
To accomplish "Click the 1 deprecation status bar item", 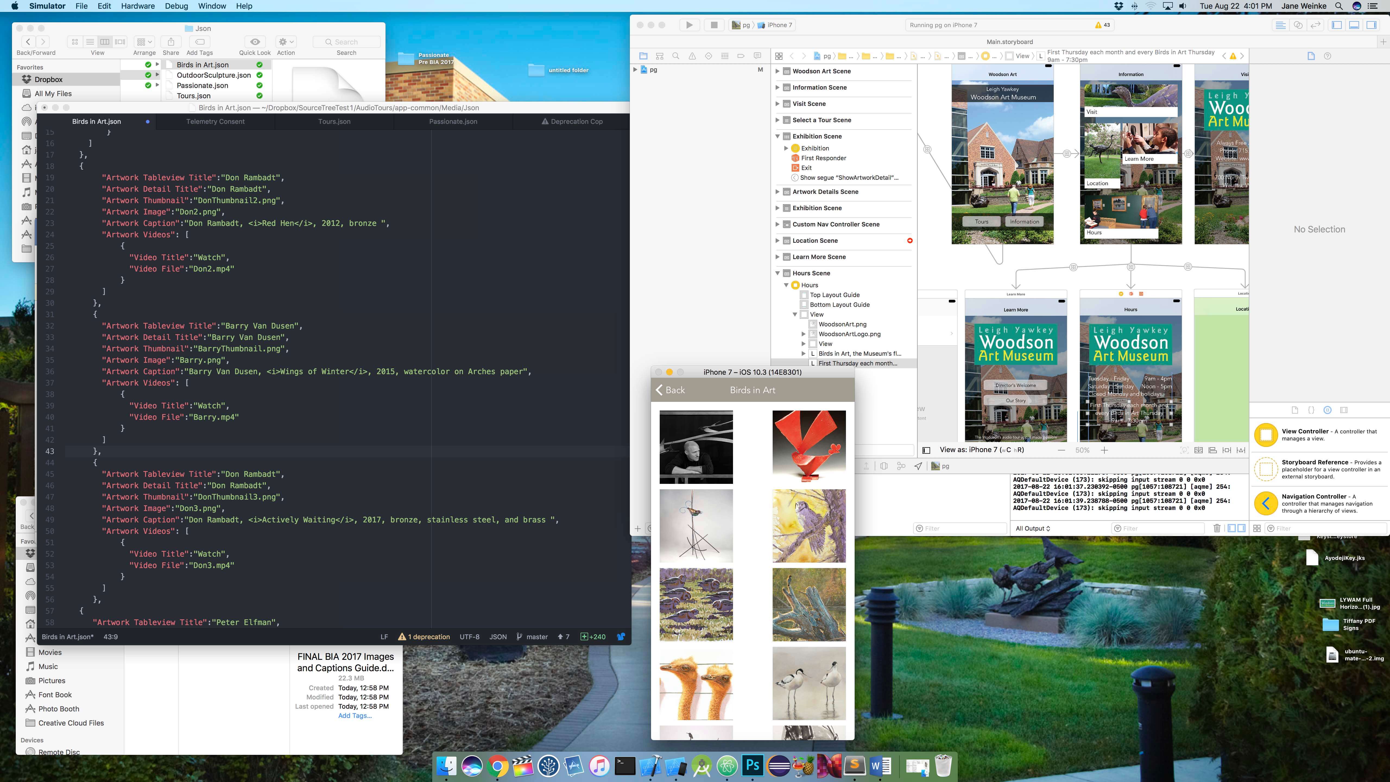I will 424,637.
